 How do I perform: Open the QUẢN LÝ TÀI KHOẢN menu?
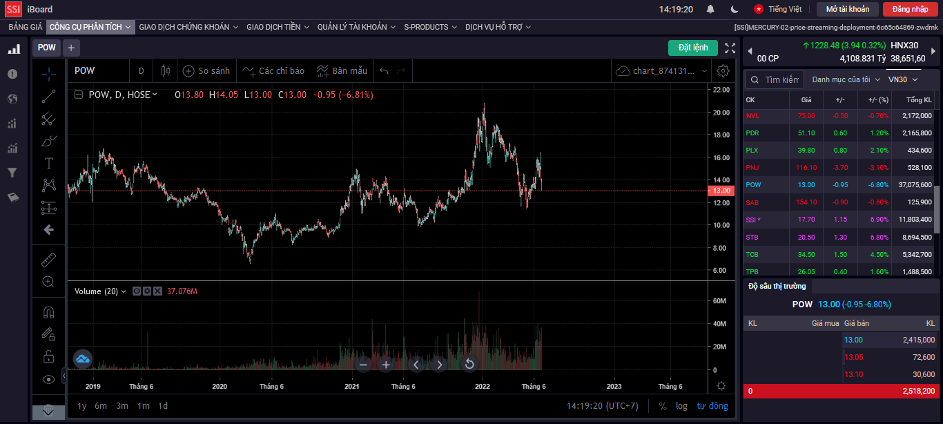coord(356,27)
